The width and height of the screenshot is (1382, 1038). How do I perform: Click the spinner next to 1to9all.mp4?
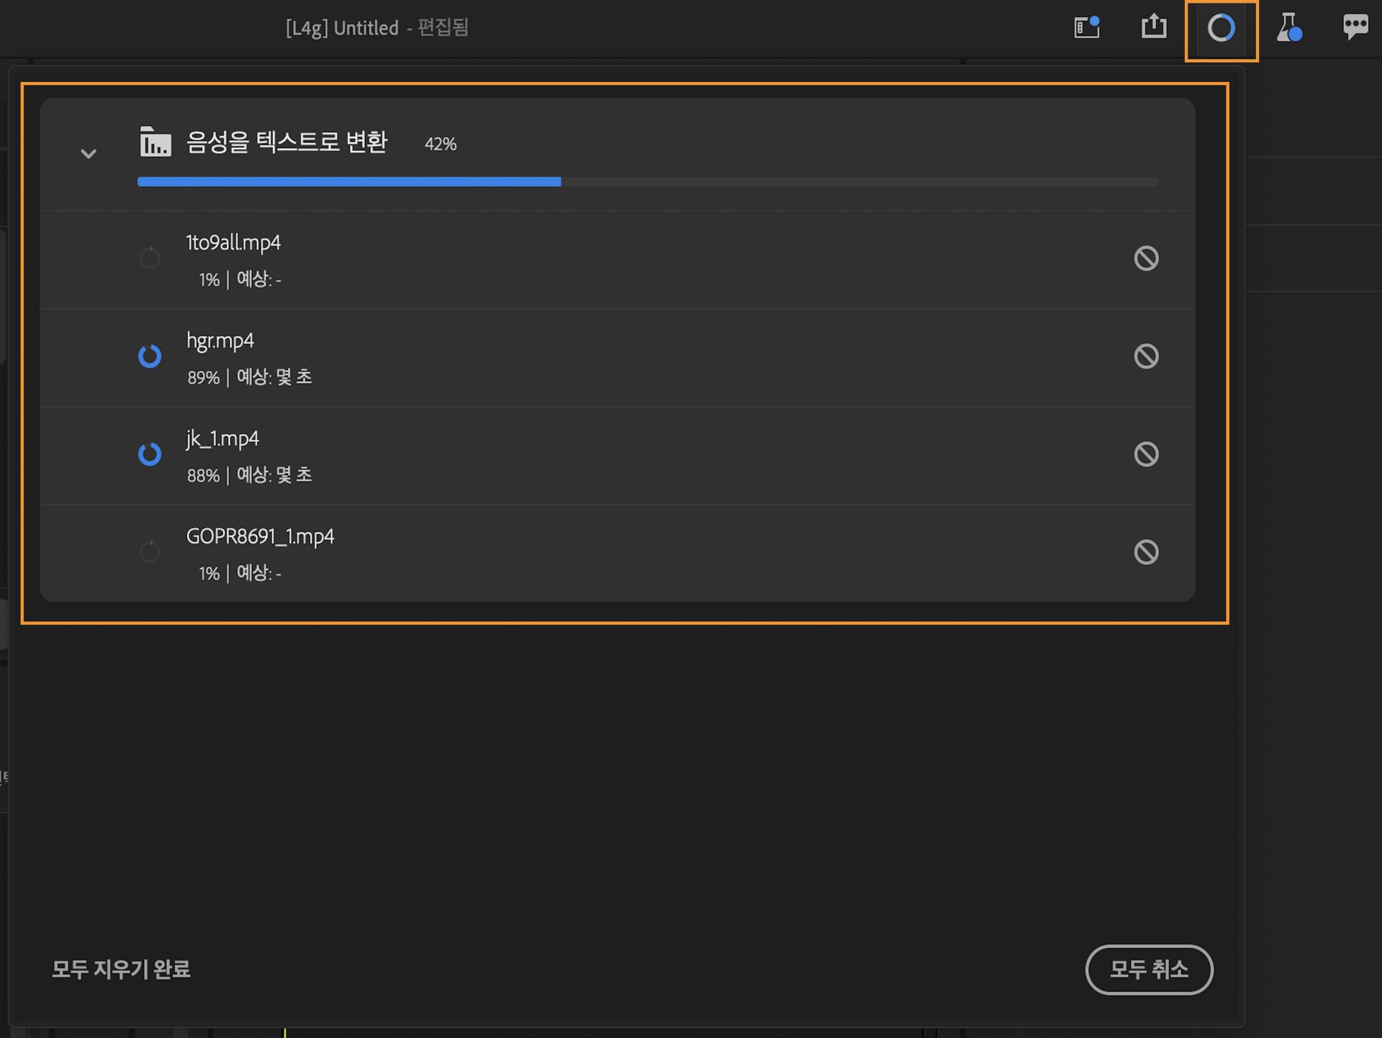click(150, 258)
